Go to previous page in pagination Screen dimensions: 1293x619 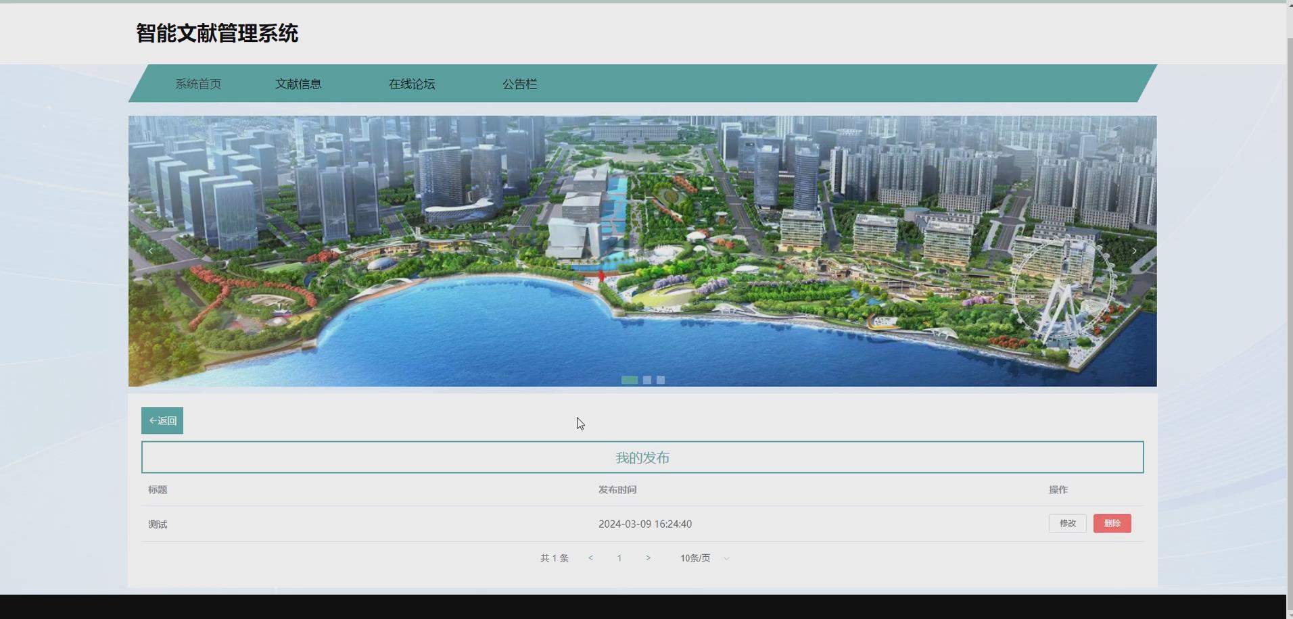click(590, 558)
